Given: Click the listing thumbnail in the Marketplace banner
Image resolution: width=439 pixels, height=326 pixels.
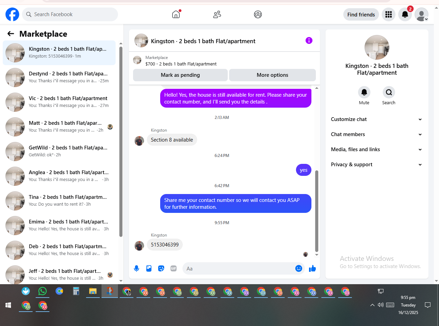Looking at the screenshot, I should [137, 60].
